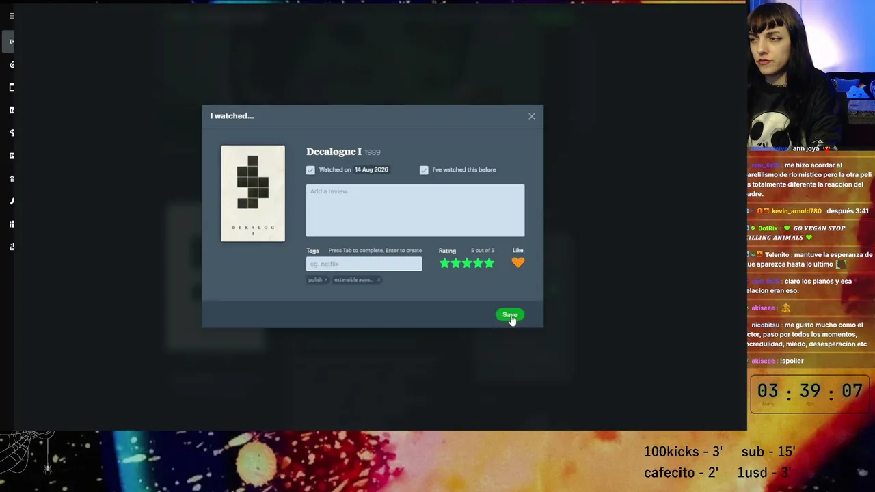Screen dimensions: 875x492
Task: Set rating to one star
Action: (445, 263)
